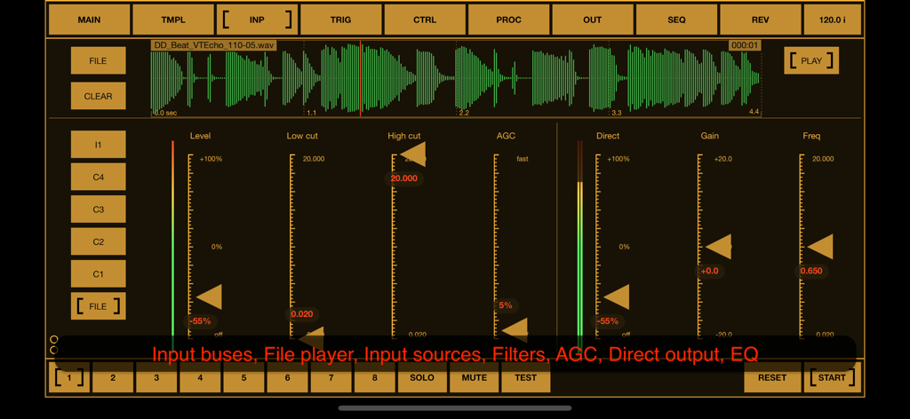The height and width of the screenshot is (419, 910).
Task: Open the FILE button beside the waveform
Action: pyautogui.click(x=98, y=61)
